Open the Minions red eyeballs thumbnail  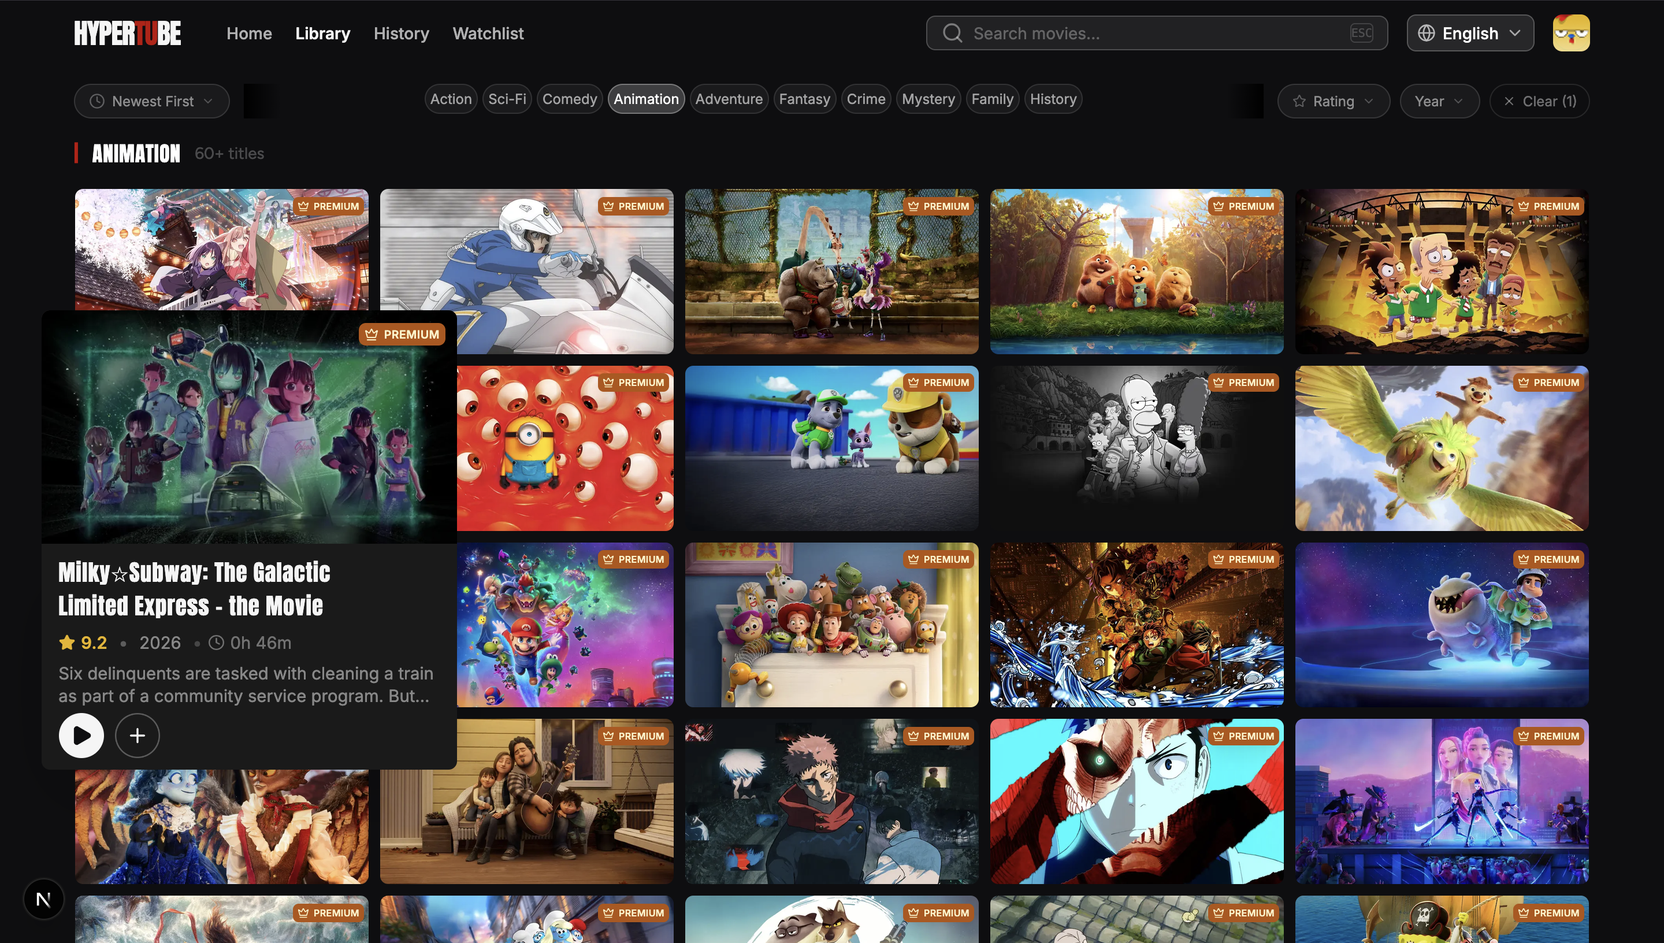point(564,448)
